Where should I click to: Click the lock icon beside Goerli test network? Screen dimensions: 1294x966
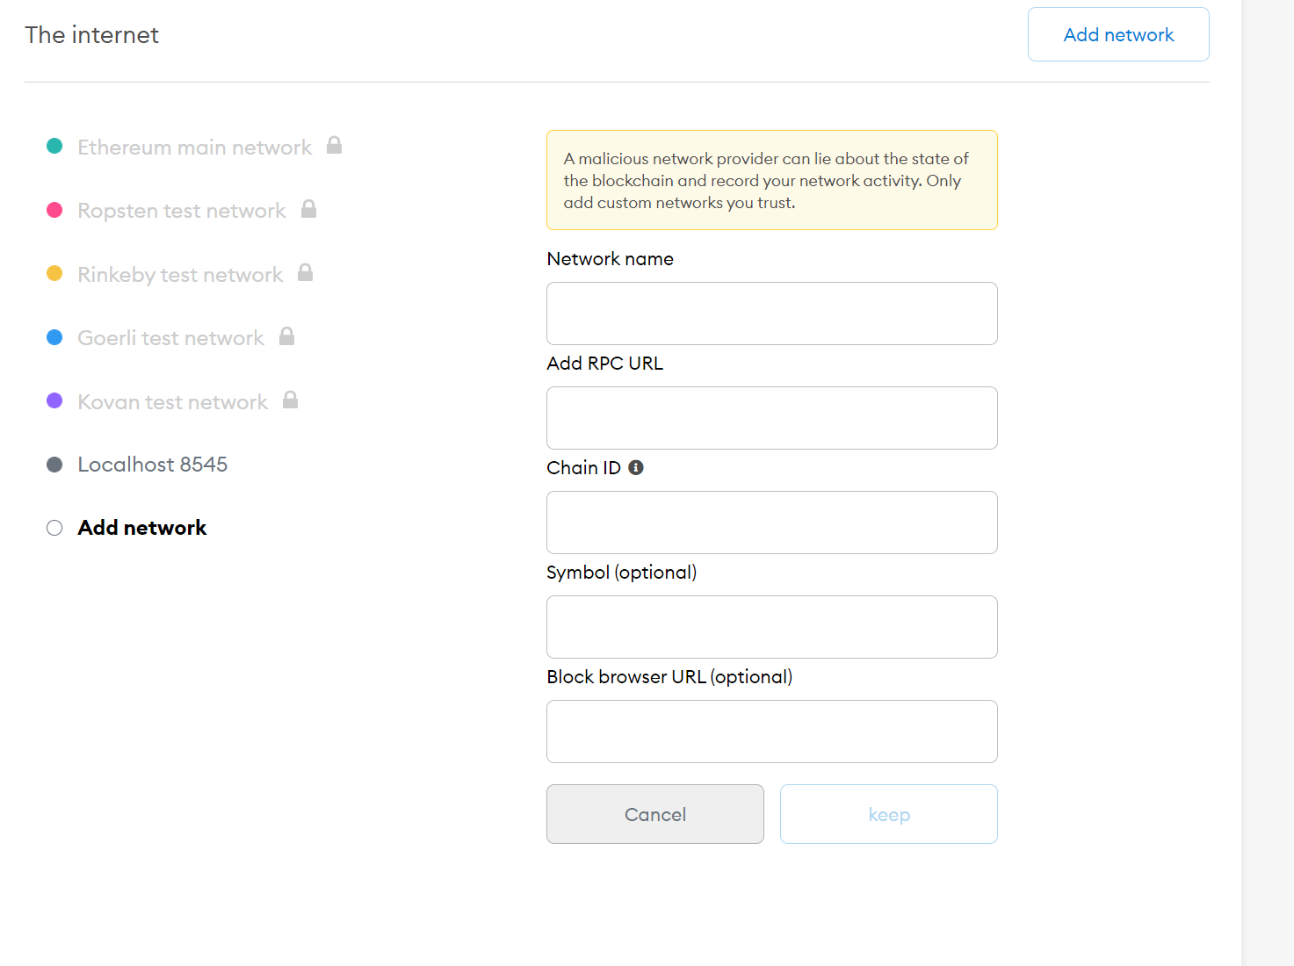coord(286,336)
